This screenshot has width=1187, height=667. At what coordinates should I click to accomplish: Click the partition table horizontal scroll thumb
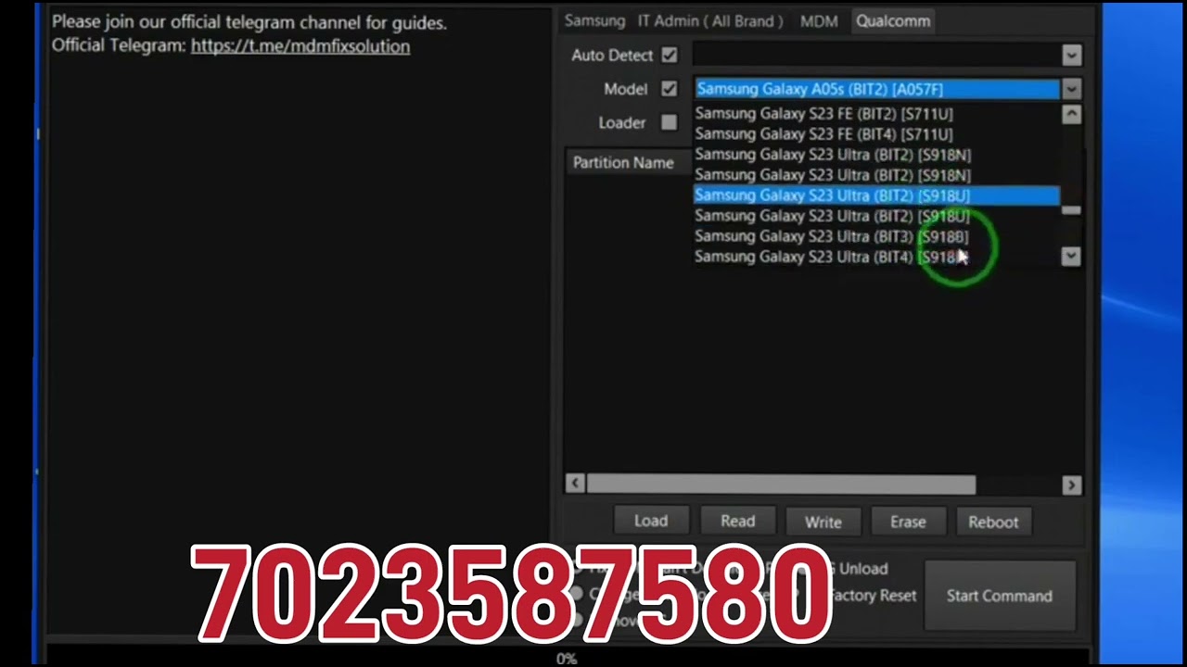click(x=781, y=485)
